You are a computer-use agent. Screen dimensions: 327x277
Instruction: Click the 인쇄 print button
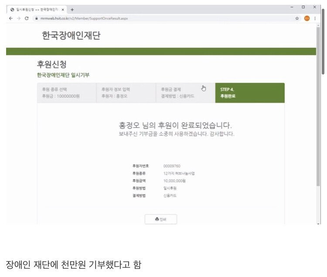(161, 219)
